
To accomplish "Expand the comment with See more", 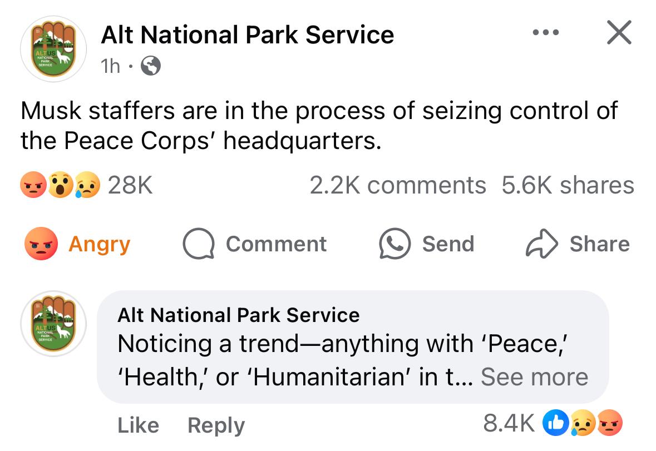I will click(x=534, y=376).
